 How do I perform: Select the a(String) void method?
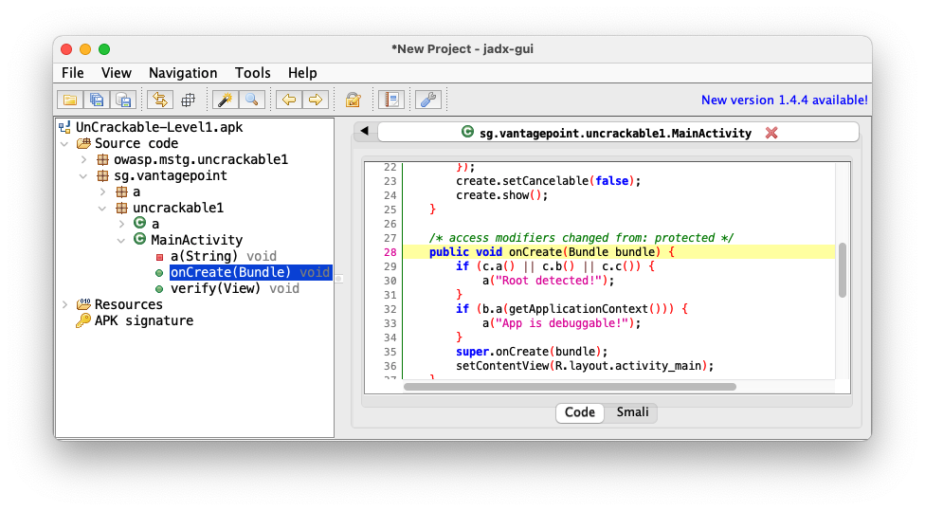(x=223, y=256)
